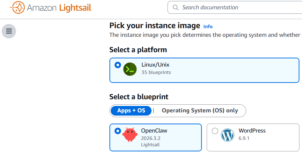This screenshot has height=153, width=302.
Task: Open the Info link beside instance image heading
Action: [x=208, y=27]
